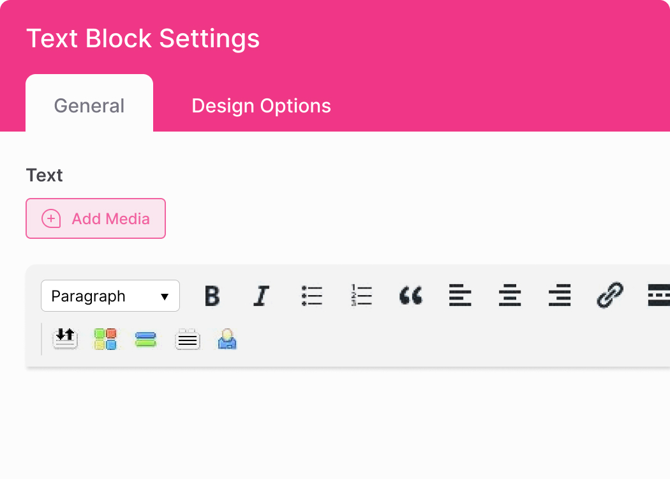
Task: Create a bulleted list
Action: pyautogui.click(x=311, y=295)
